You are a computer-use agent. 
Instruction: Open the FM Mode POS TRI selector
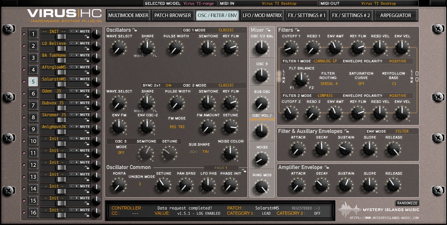[x=177, y=127]
